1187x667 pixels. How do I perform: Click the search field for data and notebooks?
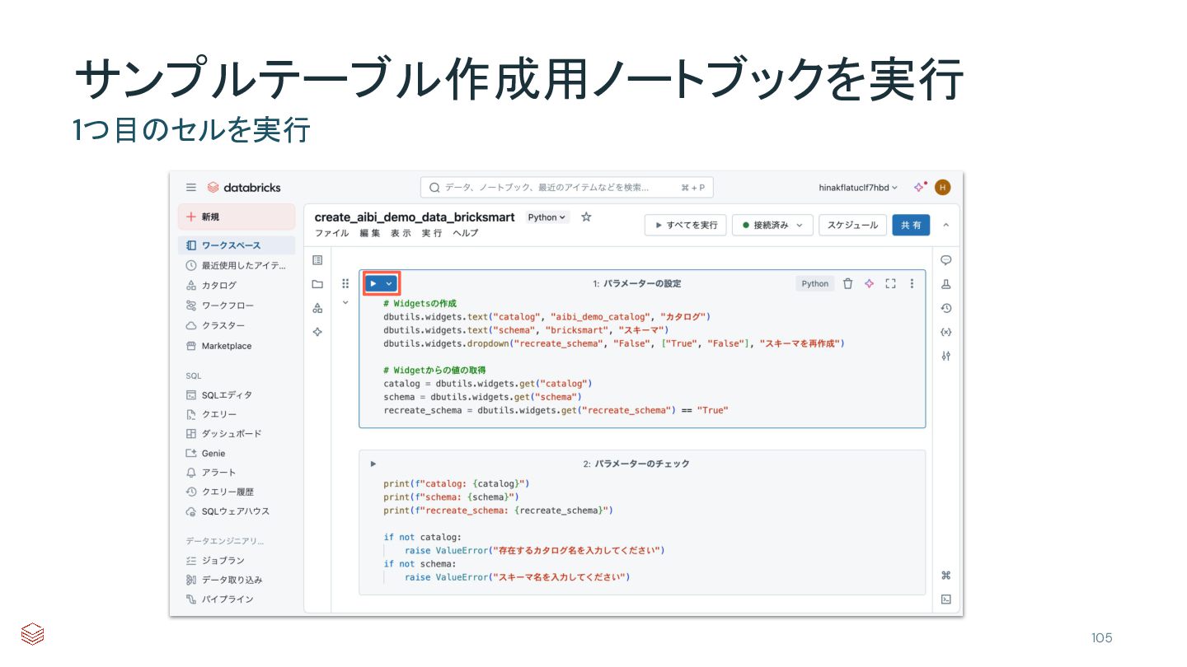pyautogui.click(x=567, y=188)
